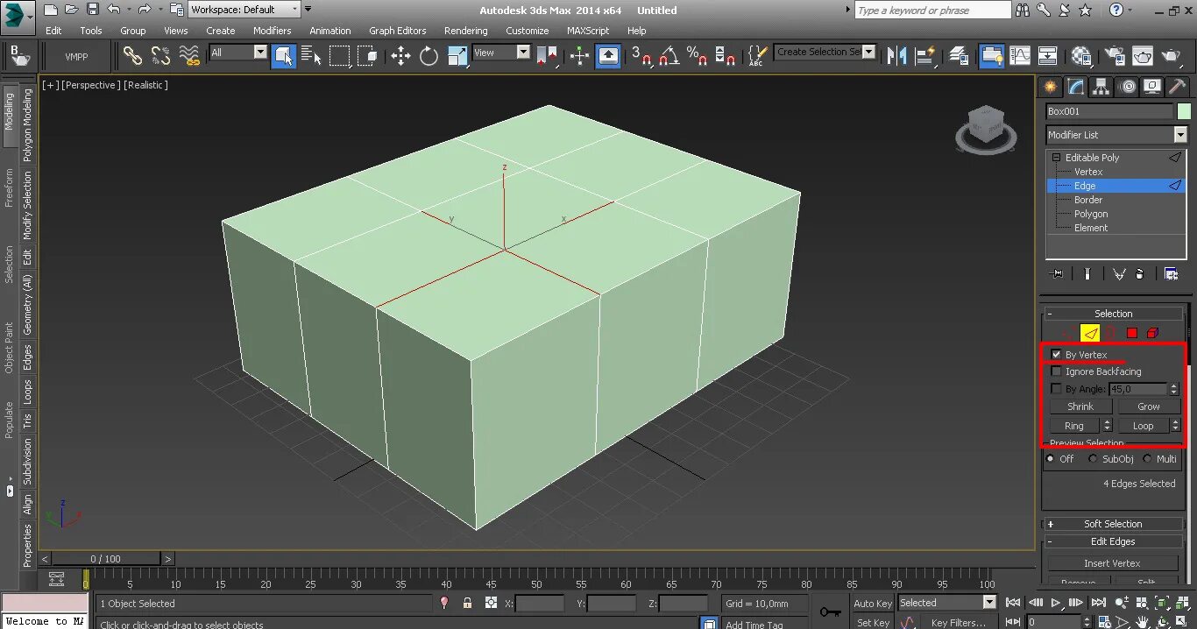Open the Workspace: Default dropdown

tap(244, 10)
